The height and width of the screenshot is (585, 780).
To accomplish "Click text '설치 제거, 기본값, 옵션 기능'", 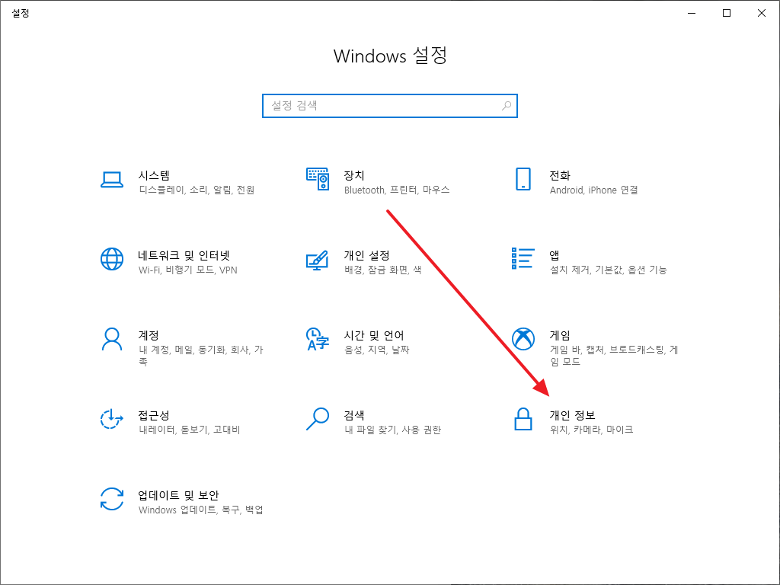I will tap(609, 270).
